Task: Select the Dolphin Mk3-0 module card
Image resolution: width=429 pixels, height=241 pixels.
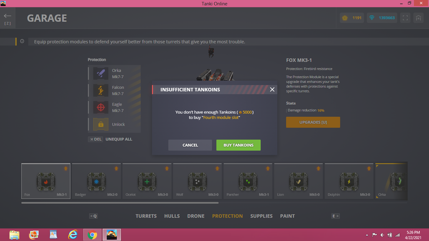Action: (x=349, y=181)
